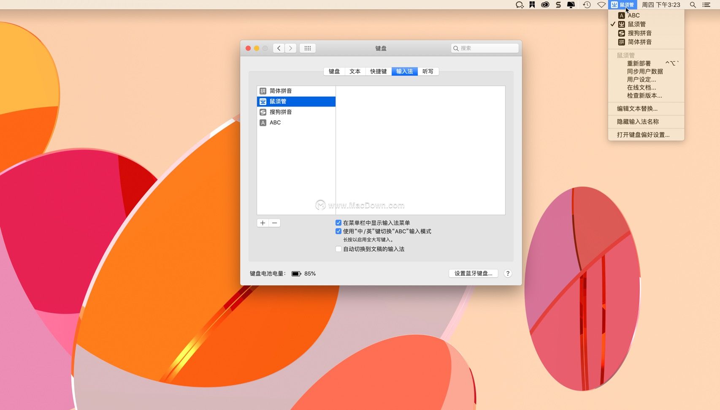Screen dimensions: 720x410
Task: Remove input source with minus button
Action: click(275, 223)
